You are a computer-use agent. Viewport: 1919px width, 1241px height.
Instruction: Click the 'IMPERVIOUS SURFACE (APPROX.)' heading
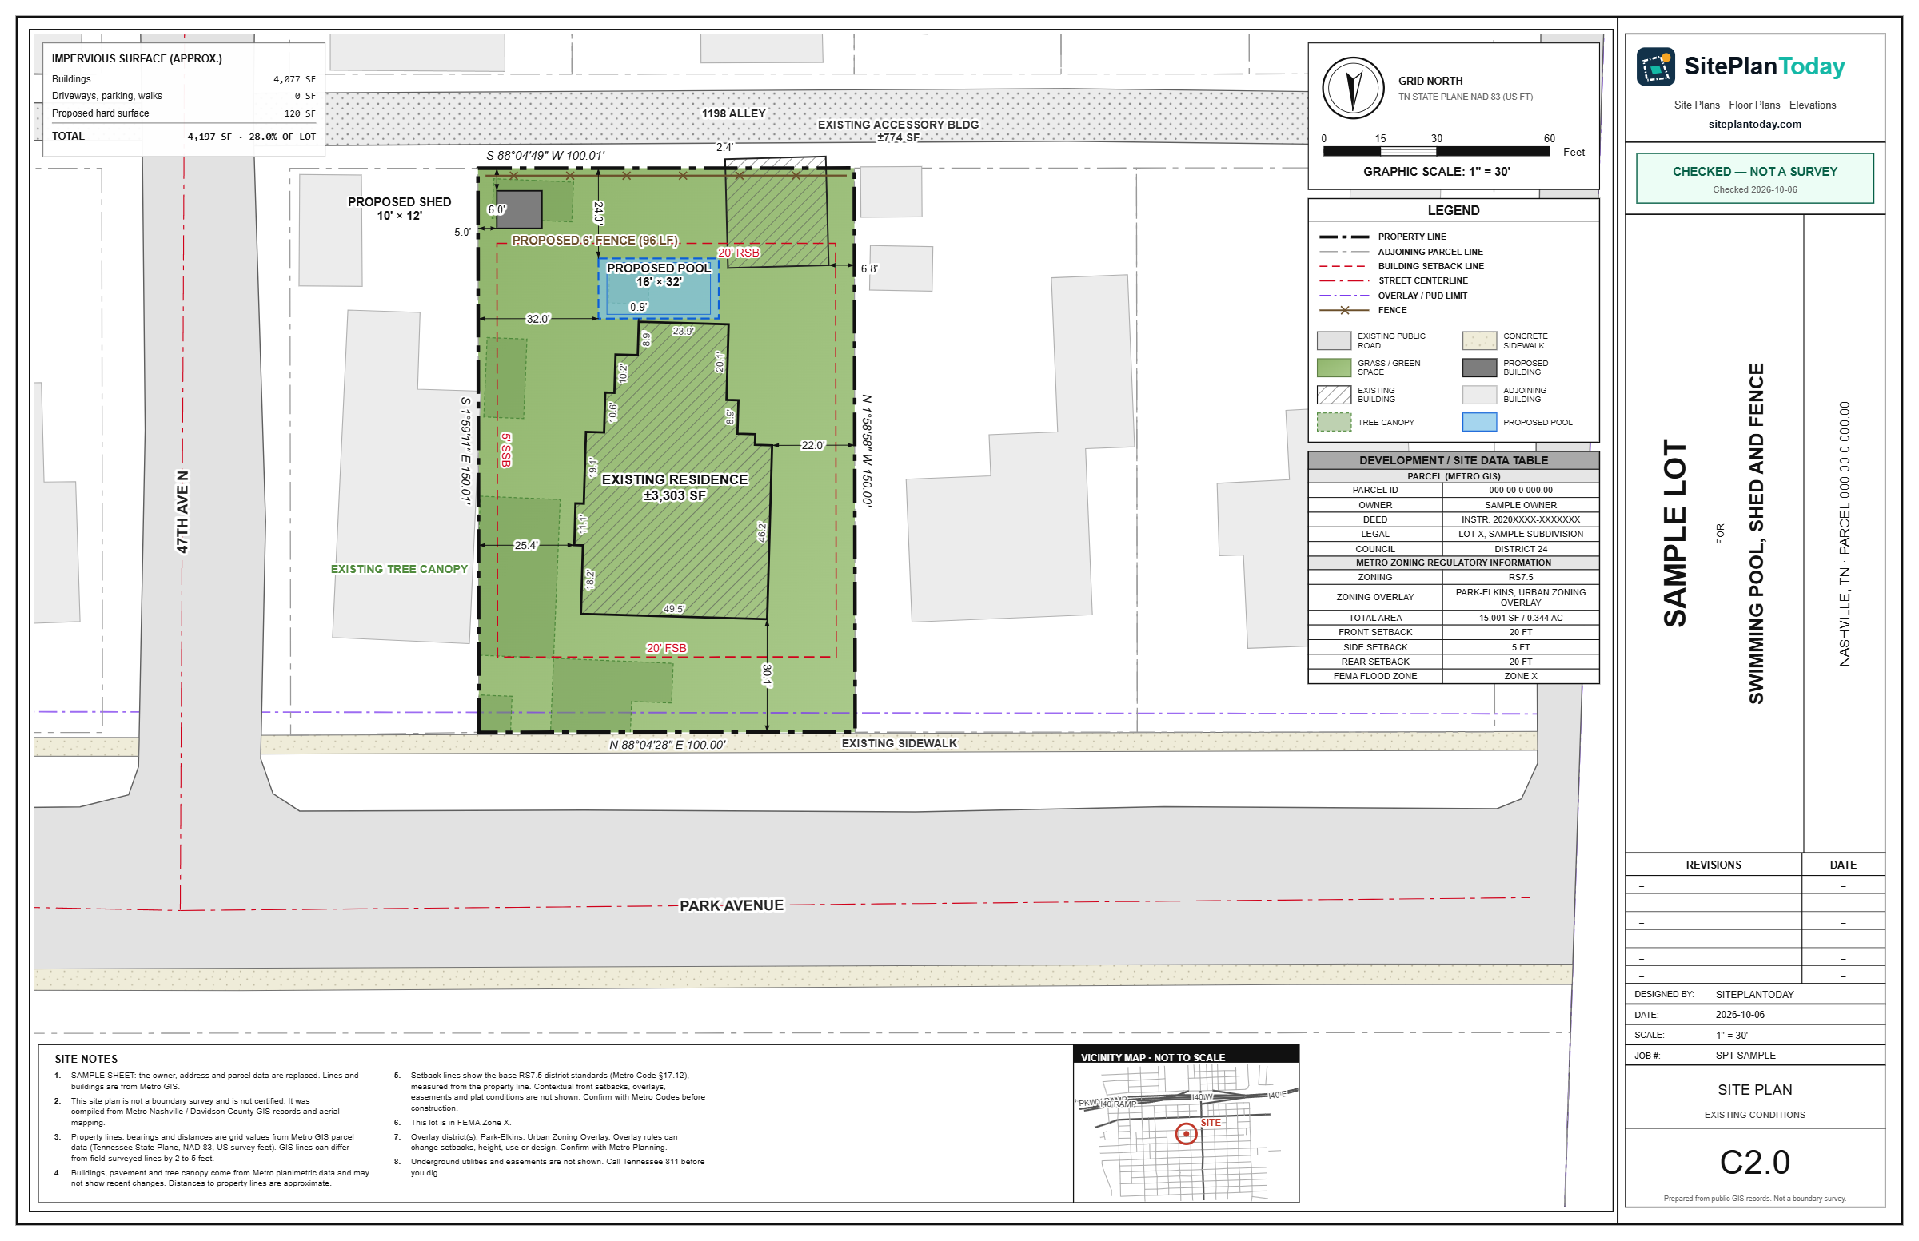tap(136, 58)
